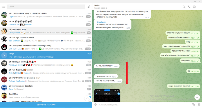Click message 'и тд' sent at 15:31
The image size is (203, 108).
tap(192, 42)
